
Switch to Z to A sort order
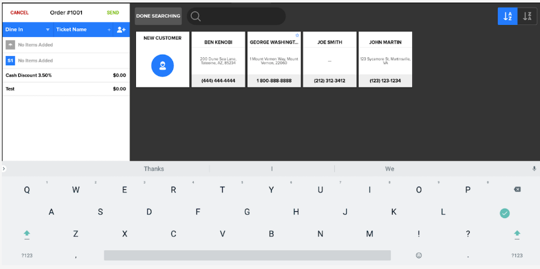527,16
